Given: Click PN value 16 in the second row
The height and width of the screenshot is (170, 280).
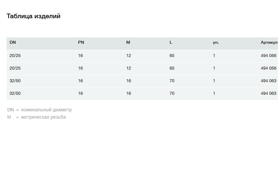Looking at the screenshot, I should click(x=80, y=68).
